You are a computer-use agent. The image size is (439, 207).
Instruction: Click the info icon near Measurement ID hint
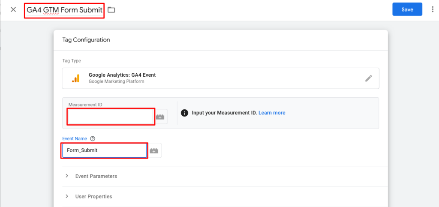point(184,113)
